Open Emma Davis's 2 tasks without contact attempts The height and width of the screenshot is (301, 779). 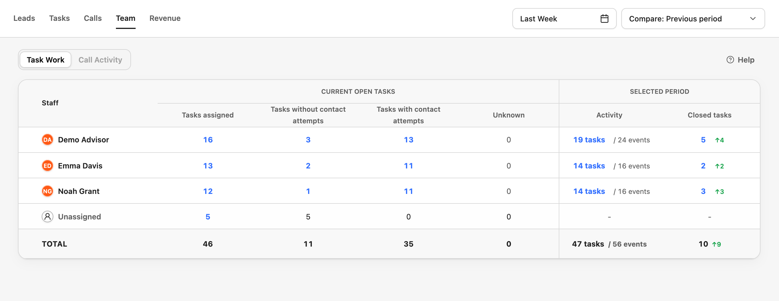(308, 166)
